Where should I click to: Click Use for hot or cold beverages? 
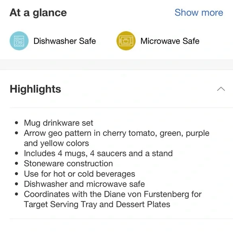(x=80, y=174)
